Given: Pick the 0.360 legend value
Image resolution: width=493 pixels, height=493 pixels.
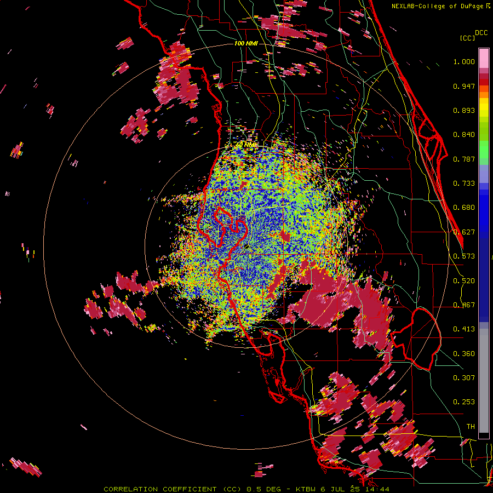Looking at the screenshot, I should pyautogui.click(x=464, y=354).
